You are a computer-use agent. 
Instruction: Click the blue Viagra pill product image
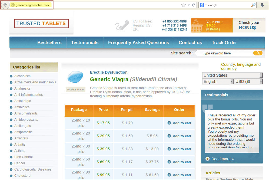[x=75, y=78]
